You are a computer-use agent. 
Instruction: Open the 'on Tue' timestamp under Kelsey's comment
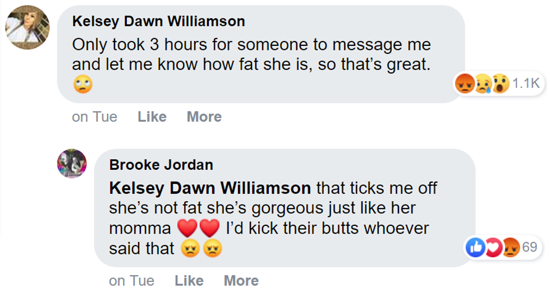click(x=94, y=117)
